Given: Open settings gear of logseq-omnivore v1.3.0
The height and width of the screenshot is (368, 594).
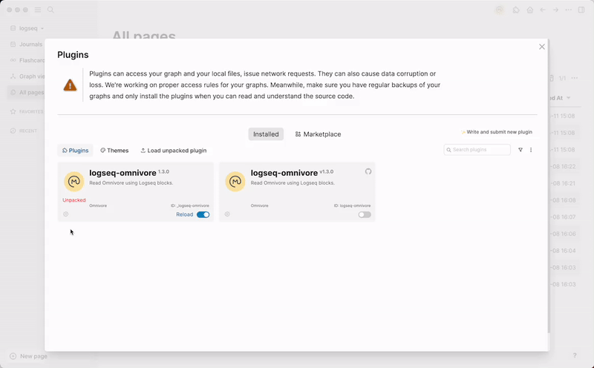Looking at the screenshot, I should (x=227, y=214).
